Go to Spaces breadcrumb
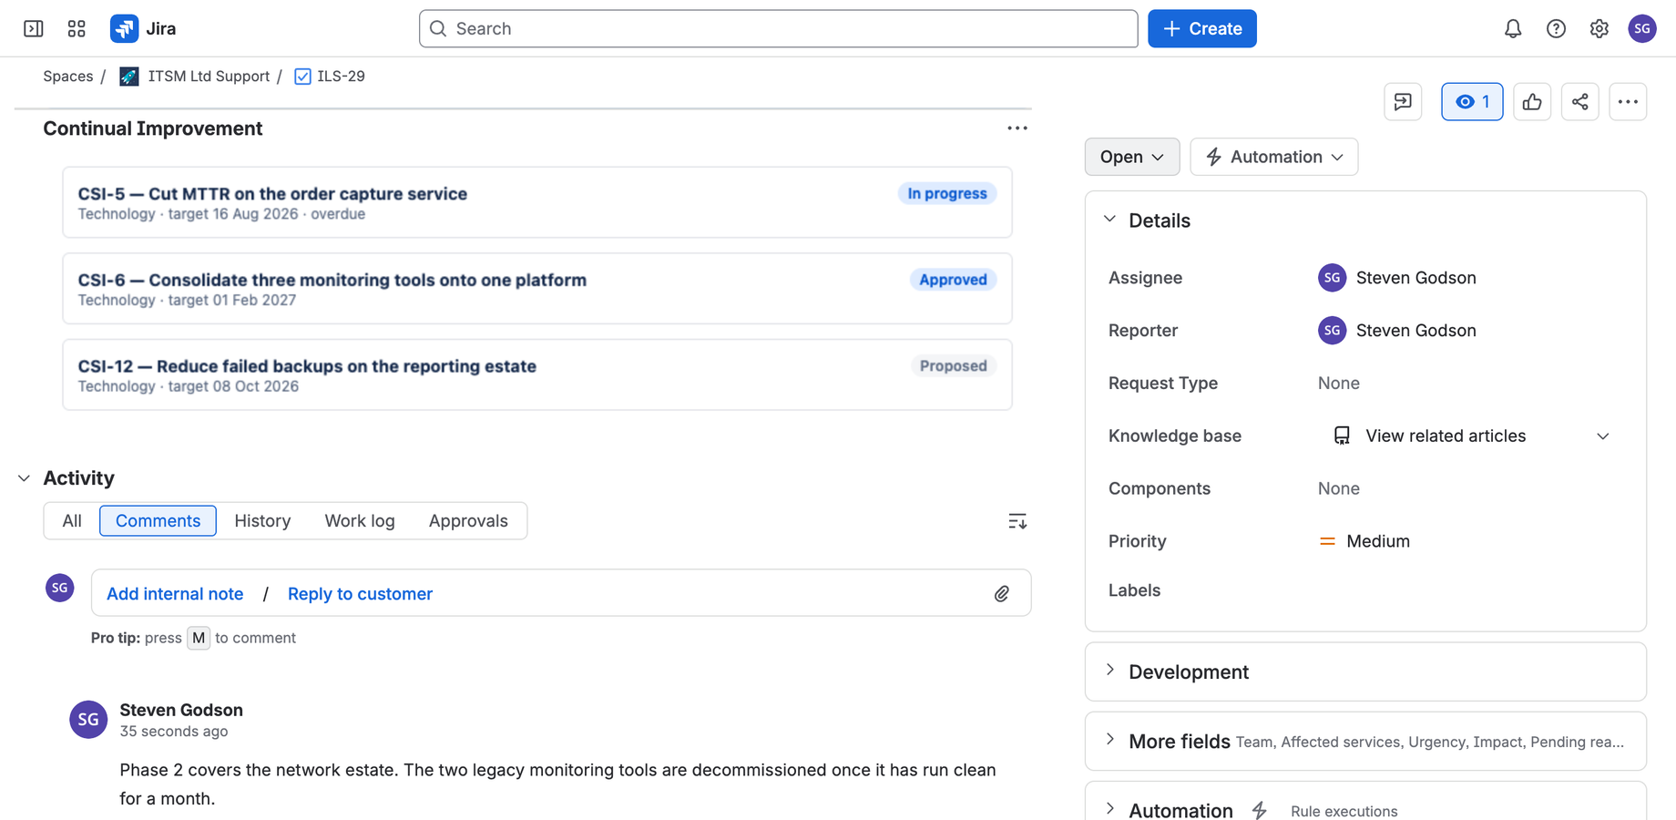The image size is (1676, 820). click(x=68, y=77)
